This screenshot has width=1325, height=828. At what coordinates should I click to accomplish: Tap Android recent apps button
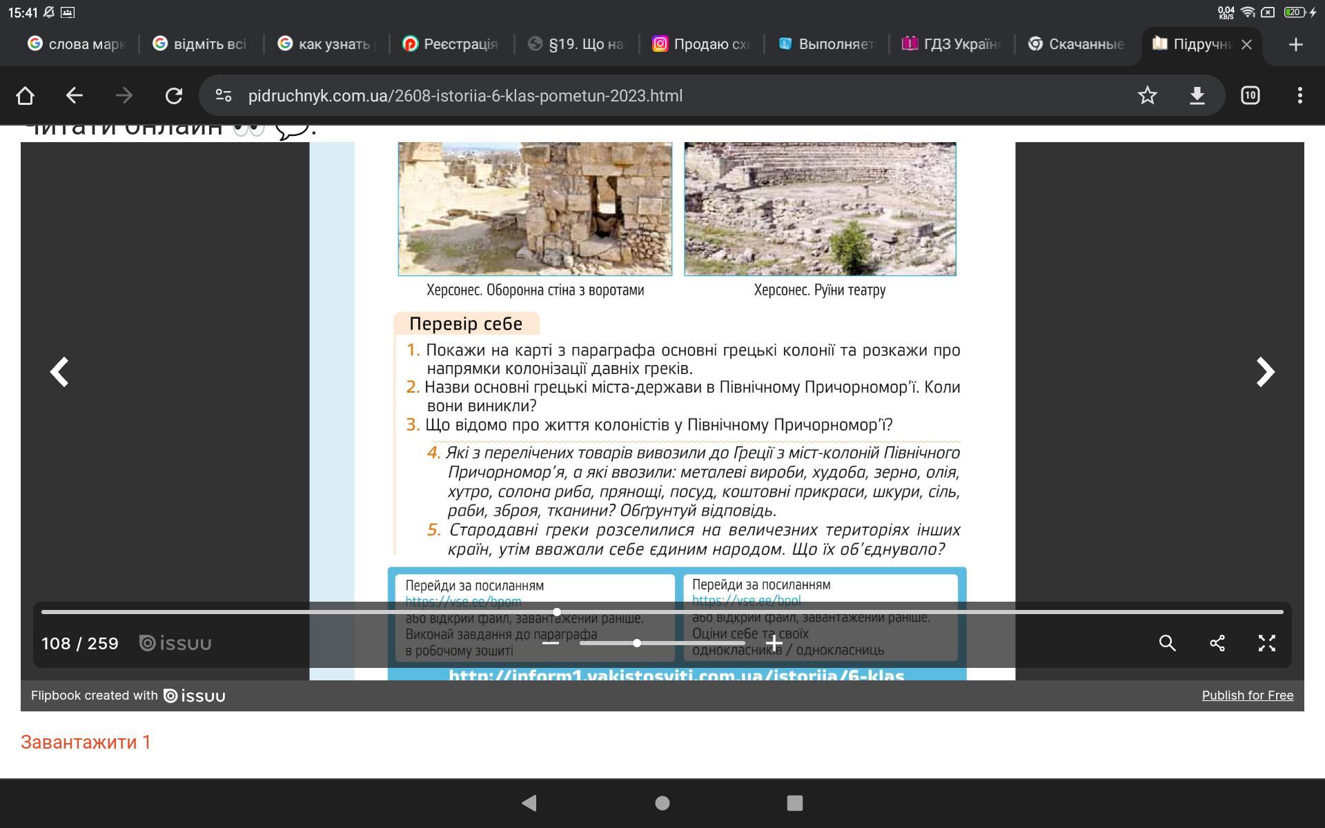tap(794, 802)
